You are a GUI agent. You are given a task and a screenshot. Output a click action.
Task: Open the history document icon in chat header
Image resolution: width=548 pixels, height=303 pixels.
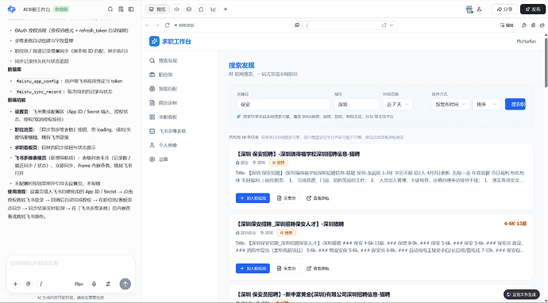(121, 9)
